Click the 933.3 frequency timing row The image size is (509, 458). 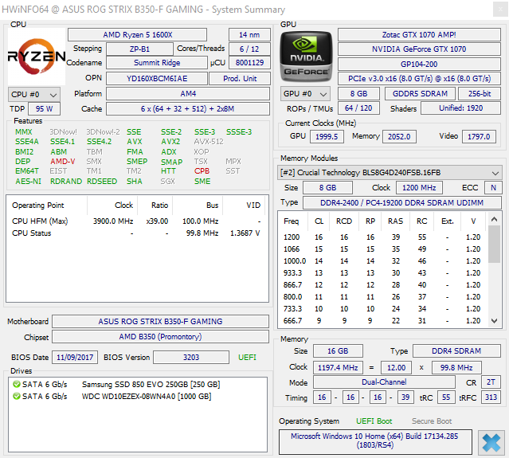[x=382, y=273]
